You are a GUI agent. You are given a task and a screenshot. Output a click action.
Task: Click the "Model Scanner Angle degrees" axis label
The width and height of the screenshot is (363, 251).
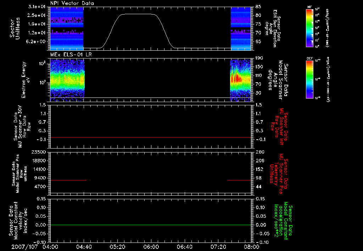[278, 80]
